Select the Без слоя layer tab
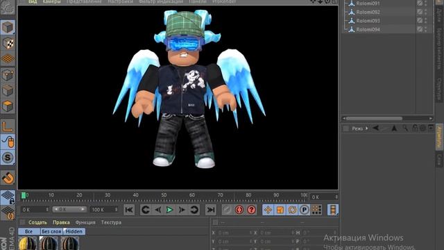 pyautogui.click(x=51, y=231)
